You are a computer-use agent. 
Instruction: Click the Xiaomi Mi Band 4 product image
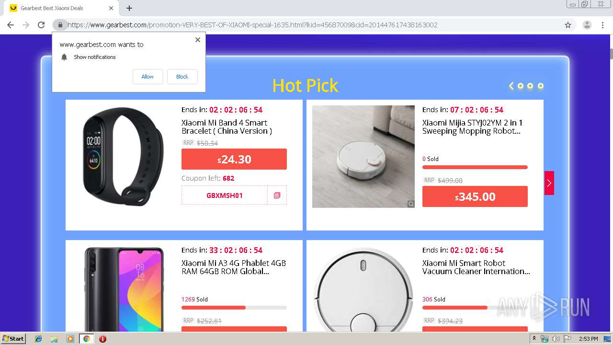tap(123, 156)
